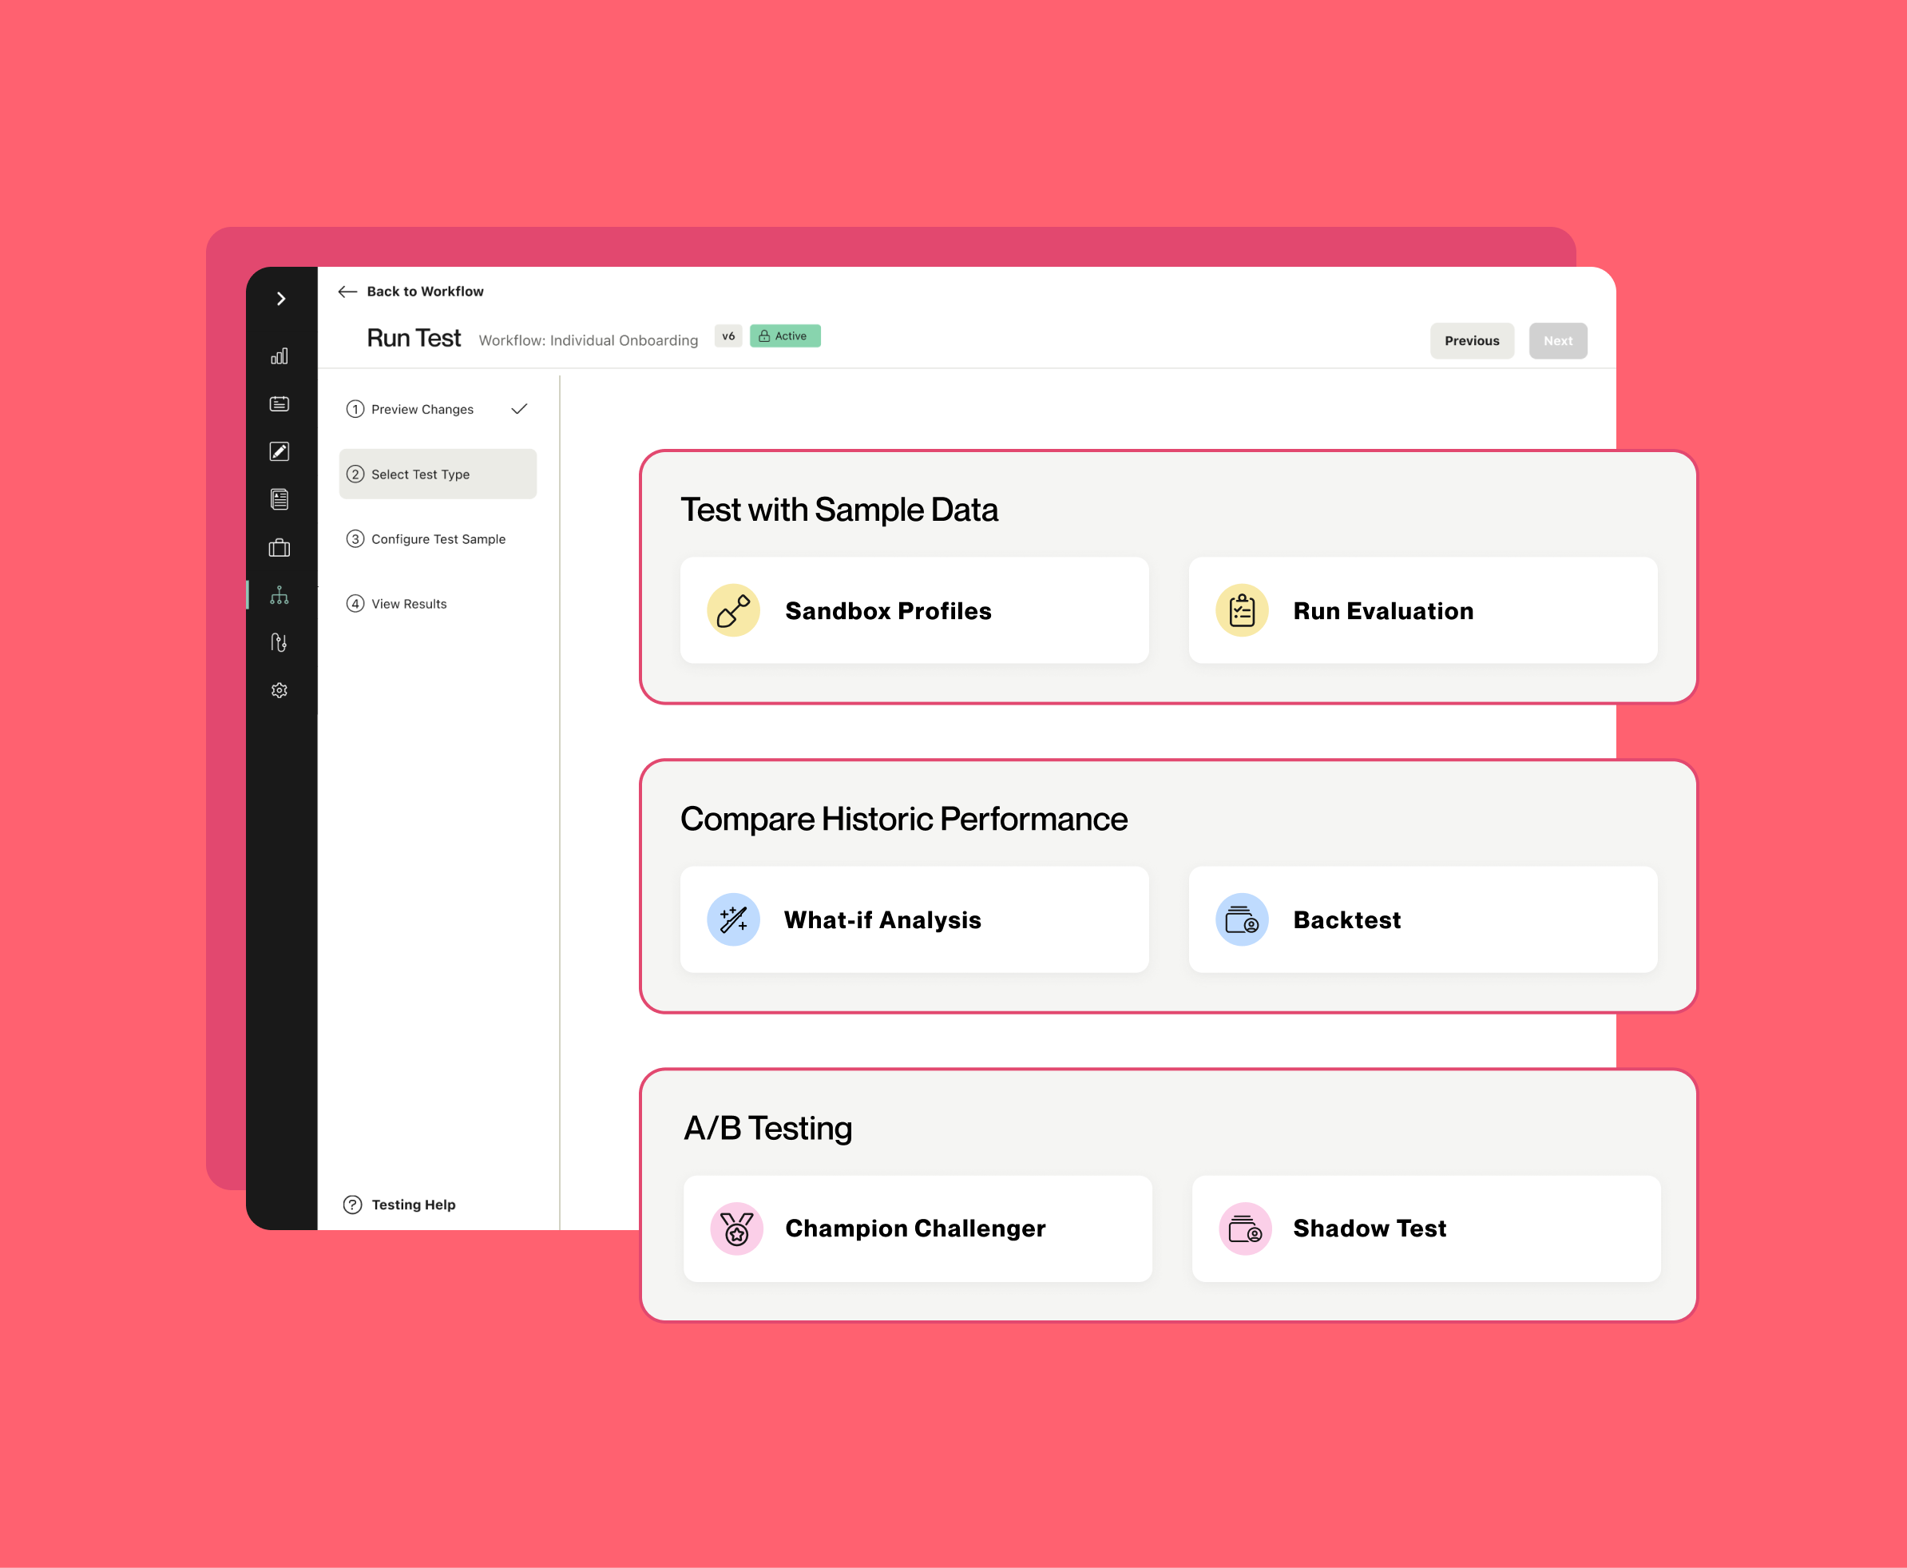Image resolution: width=1907 pixels, height=1568 pixels.
Task: Expand the left sidebar collapse arrow
Action: pos(280,300)
